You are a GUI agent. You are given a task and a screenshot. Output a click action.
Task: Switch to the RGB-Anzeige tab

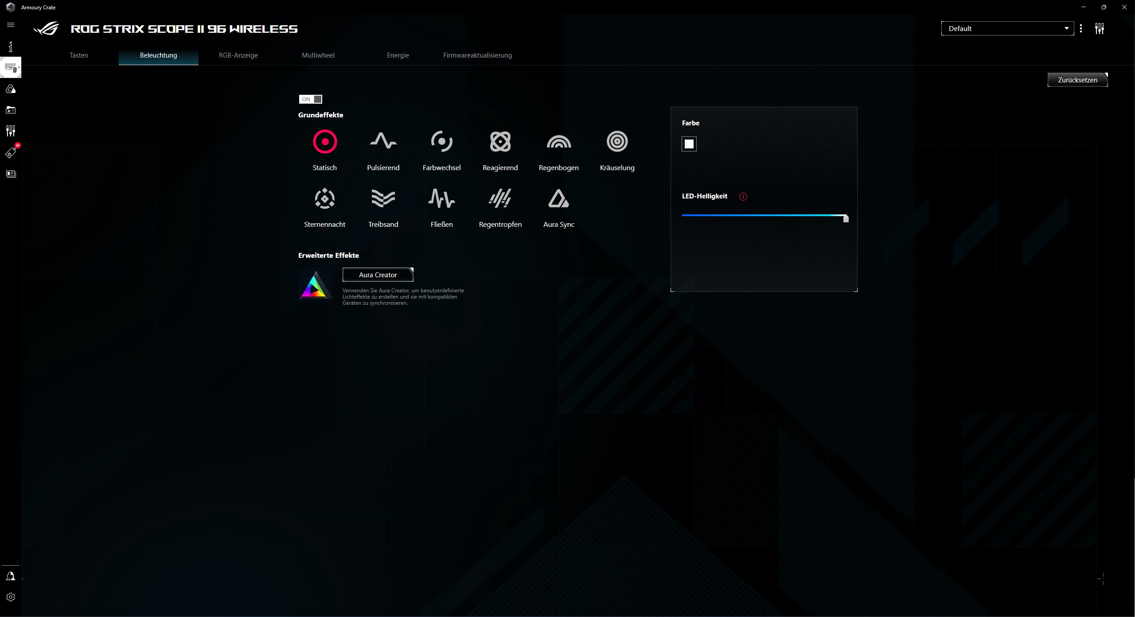click(238, 55)
